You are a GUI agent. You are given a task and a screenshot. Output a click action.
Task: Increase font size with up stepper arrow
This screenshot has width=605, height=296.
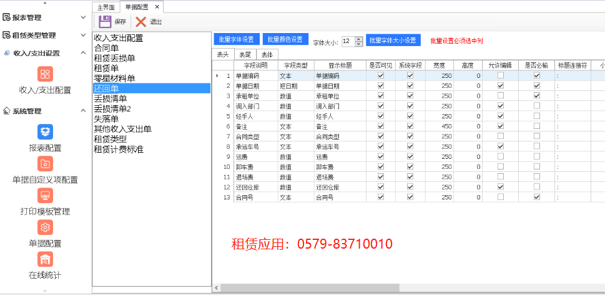pyautogui.click(x=359, y=39)
